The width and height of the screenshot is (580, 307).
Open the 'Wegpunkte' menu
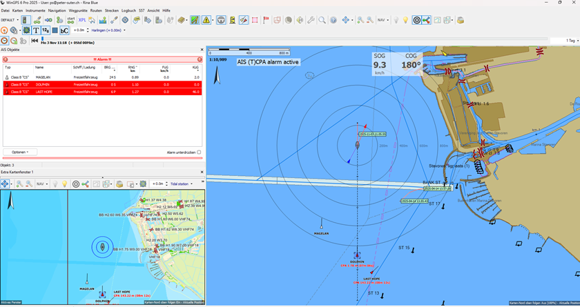click(78, 10)
